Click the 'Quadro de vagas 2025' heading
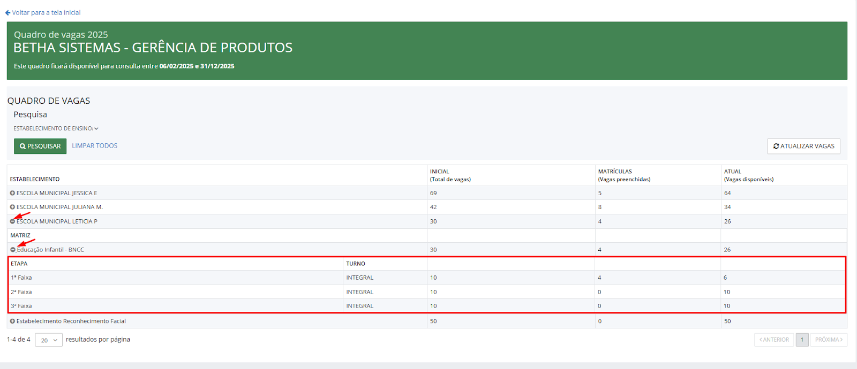This screenshot has width=857, height=369. [x=61, y=35]
